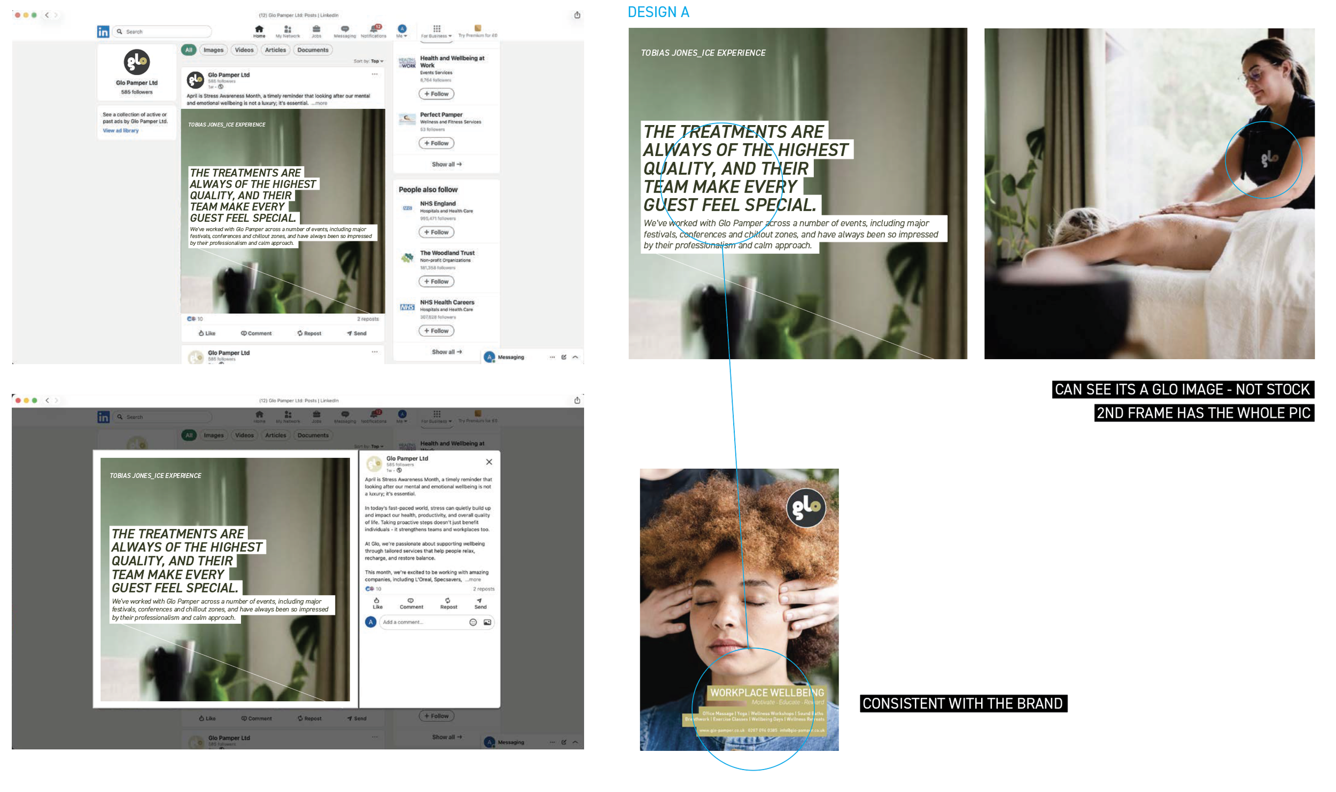Click Glo Pamper logo in upper left profile card
1336x792 pixels.
tap(137, 62)
